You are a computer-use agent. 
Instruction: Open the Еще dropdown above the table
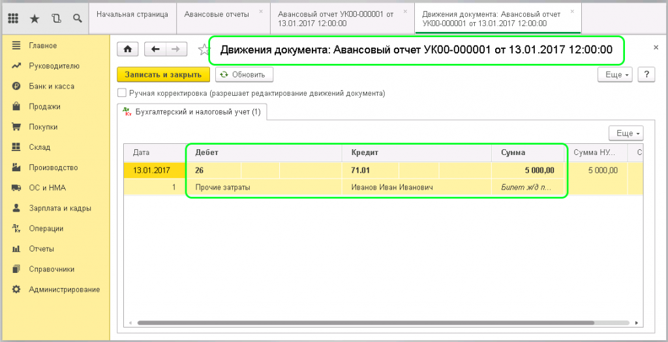(x=626, y=133)
